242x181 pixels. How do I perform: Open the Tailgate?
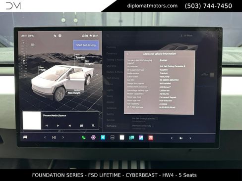pyautogui.click(x=89, y=63)
